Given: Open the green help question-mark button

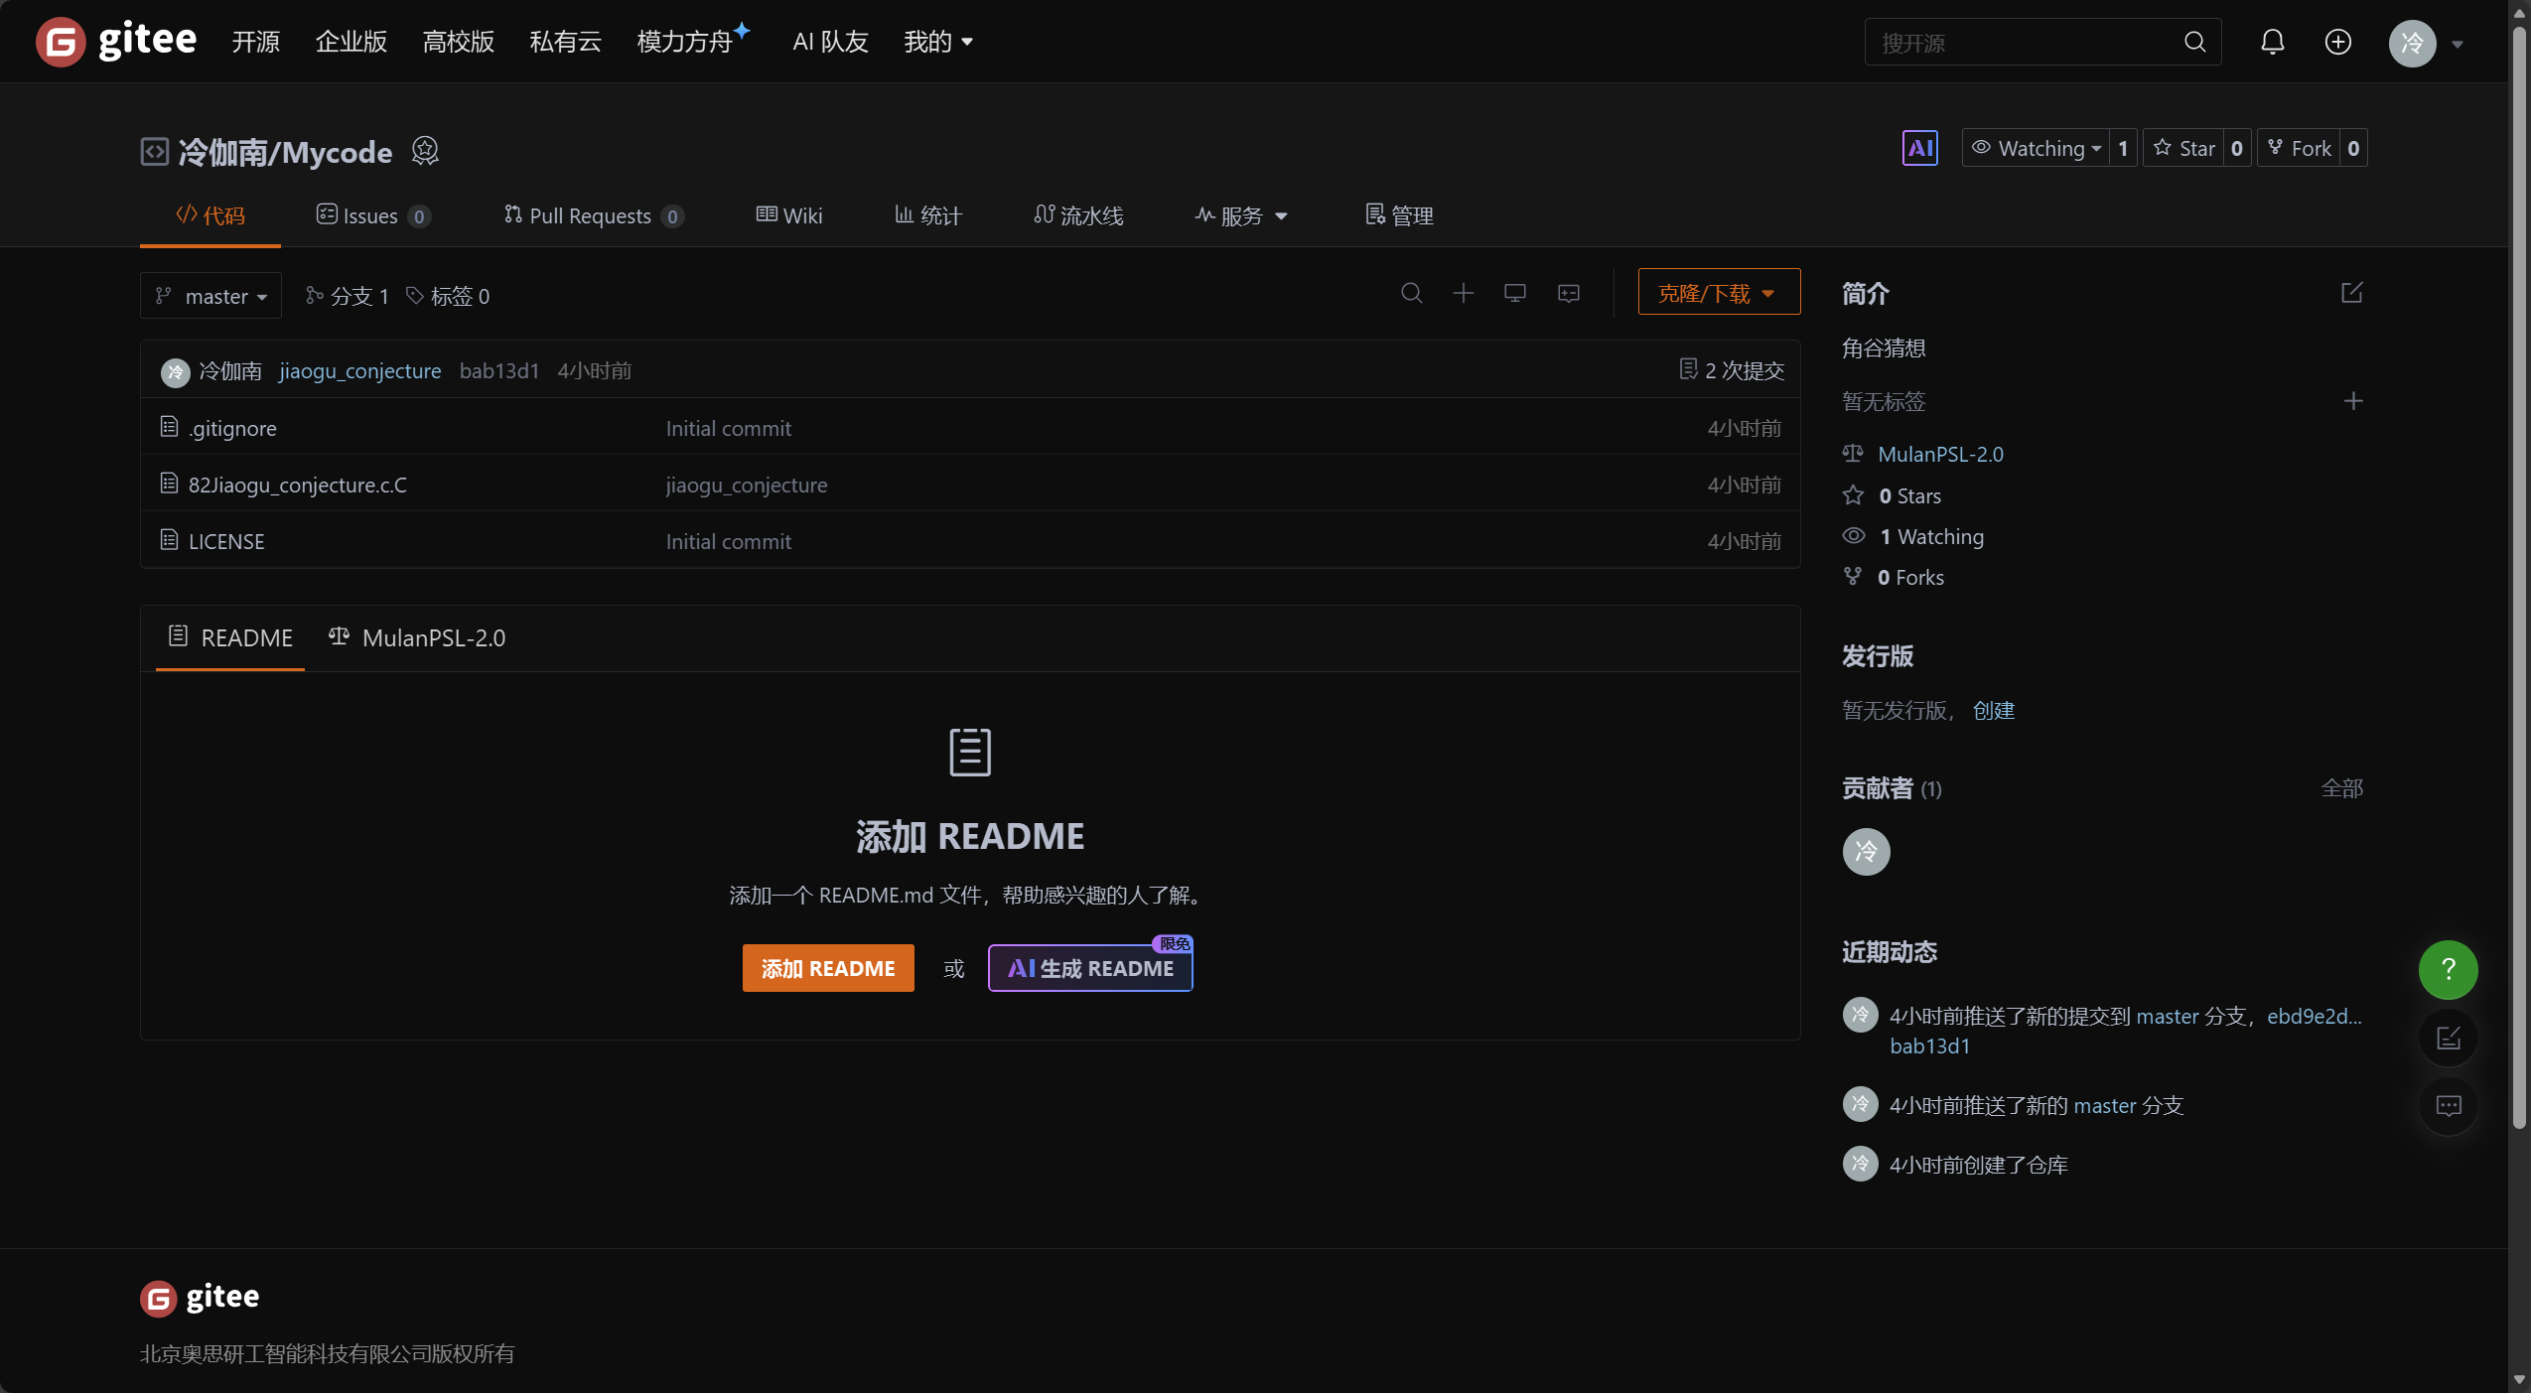Looking at the screenshot, I should tap(2448, 969).
